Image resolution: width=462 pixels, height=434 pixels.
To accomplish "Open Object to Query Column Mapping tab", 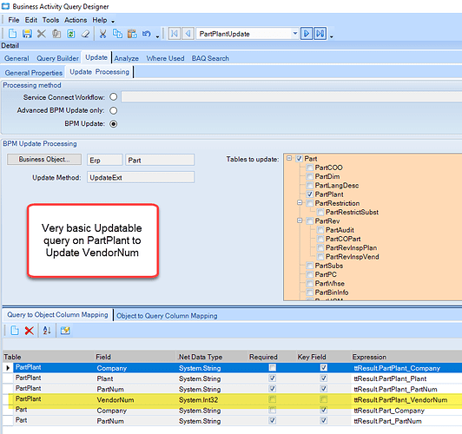I will (x=167, y=316).
